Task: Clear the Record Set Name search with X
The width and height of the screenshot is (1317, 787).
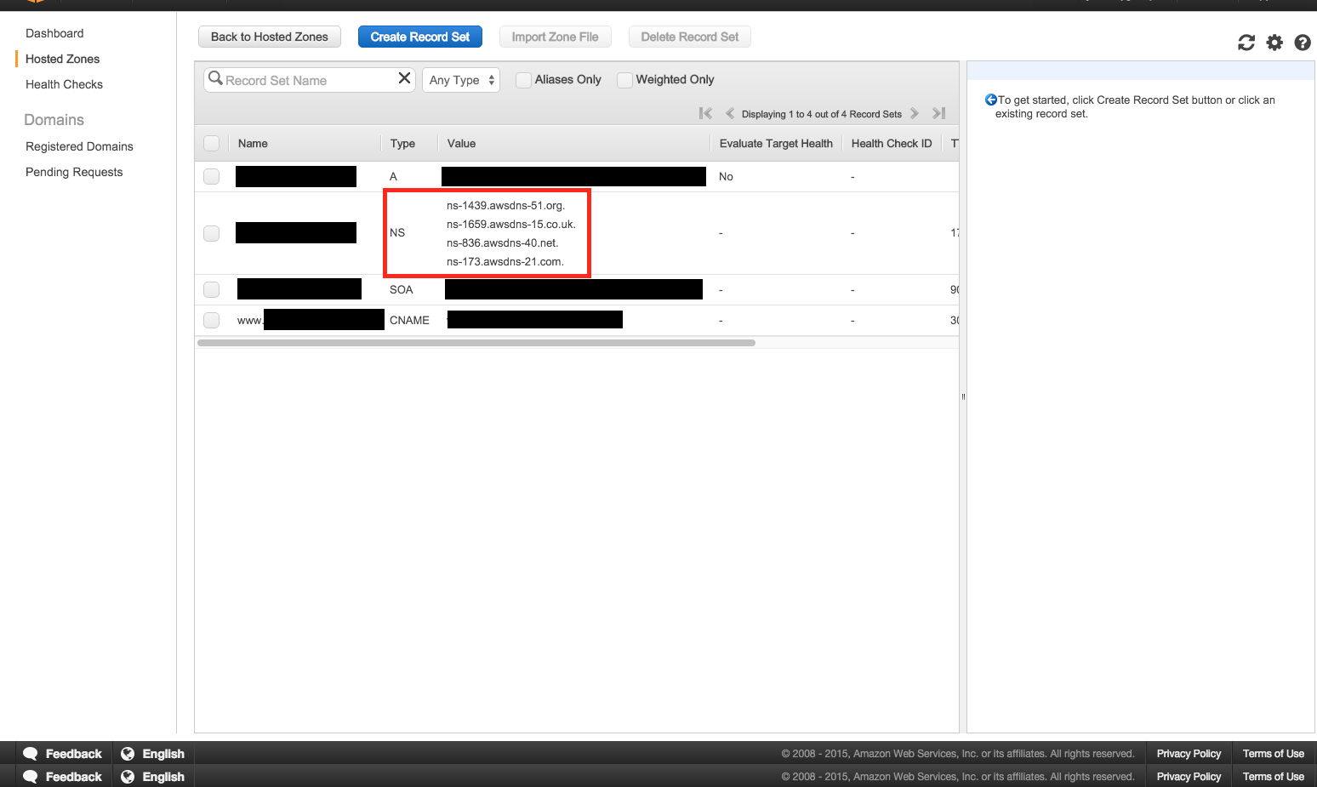Action: tap(405, 78)
